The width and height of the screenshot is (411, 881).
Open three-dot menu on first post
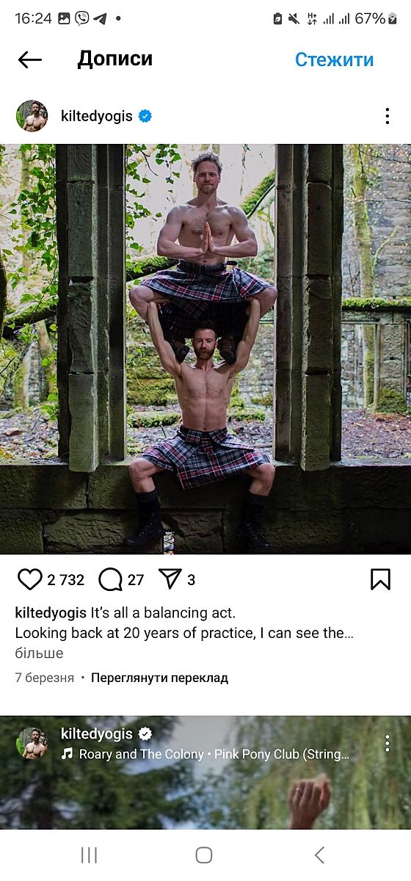click(387, 116)
